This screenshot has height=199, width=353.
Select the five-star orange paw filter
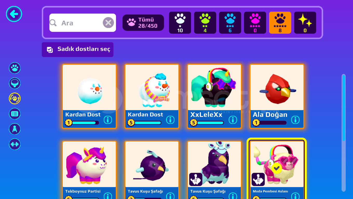tap(280, 23)
